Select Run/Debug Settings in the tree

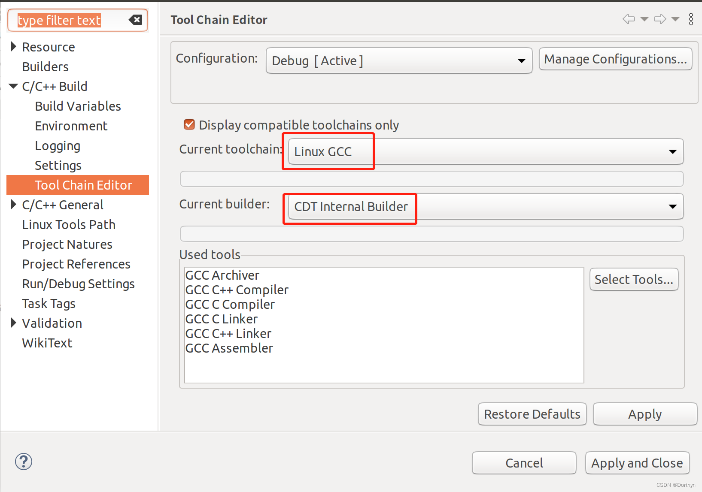[78, 284]
